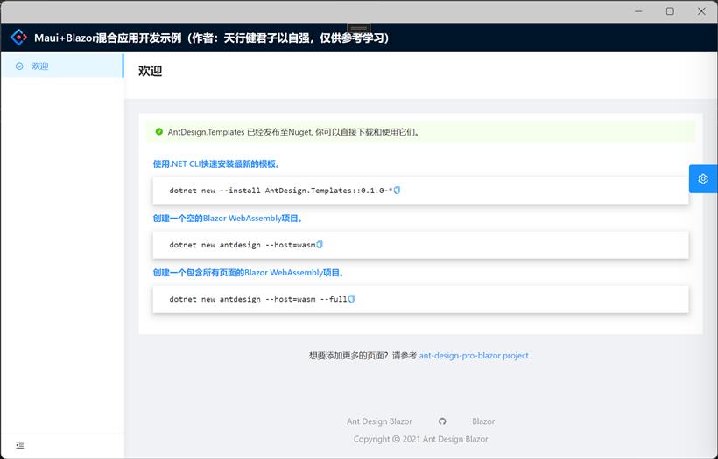The height and width of the screenshot is (459, 718).
Task: Copy the --host=wasm command
Action: (x=320, y=245)
